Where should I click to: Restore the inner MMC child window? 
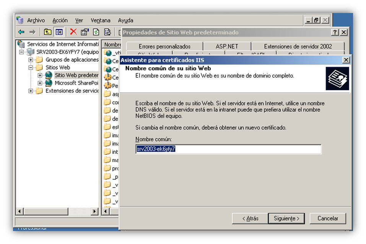click(x=316, y=20)
